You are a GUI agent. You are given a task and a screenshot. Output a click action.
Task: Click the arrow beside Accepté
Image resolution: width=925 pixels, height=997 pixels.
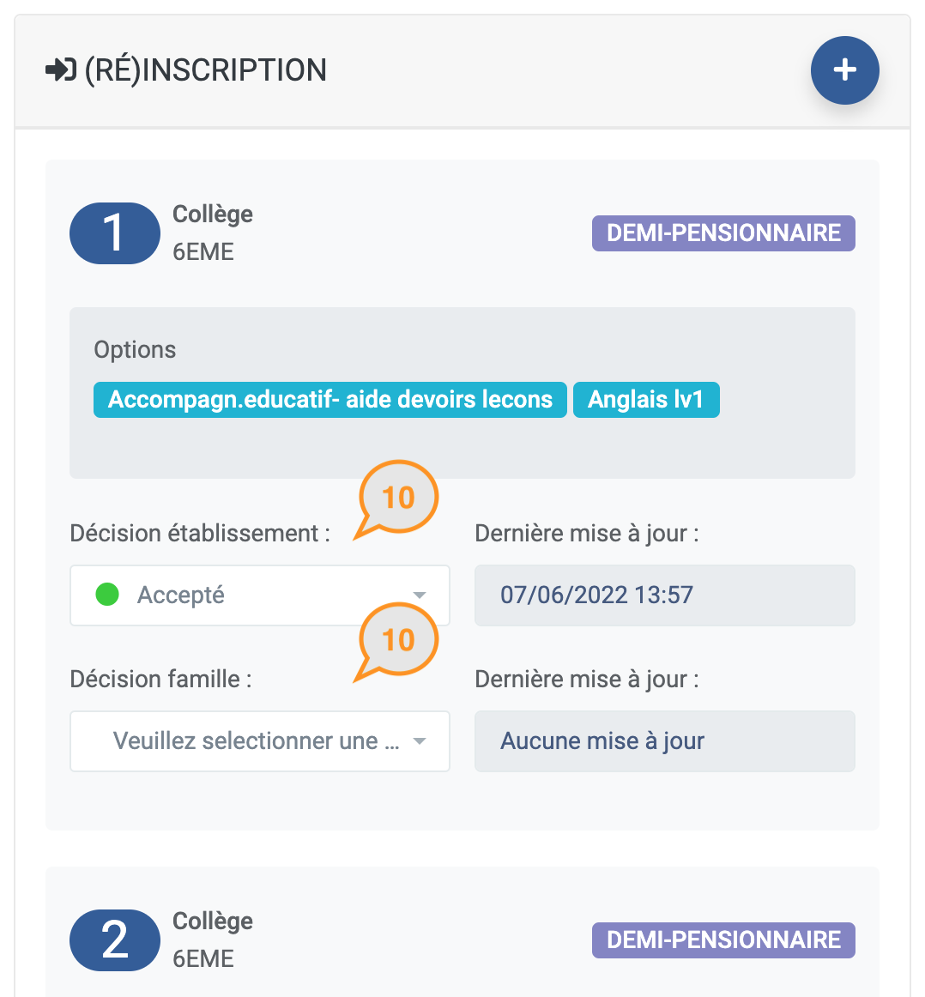(419, 595)
